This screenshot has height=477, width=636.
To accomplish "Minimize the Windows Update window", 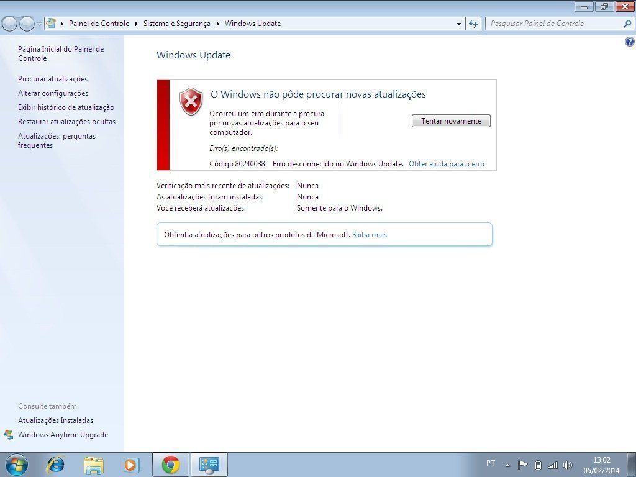I will (584, 6).
